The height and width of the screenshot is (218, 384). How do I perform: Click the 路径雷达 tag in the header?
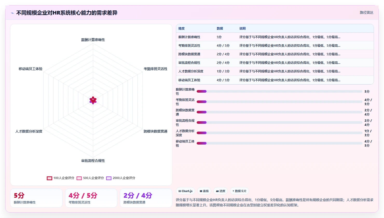[366, 12]
